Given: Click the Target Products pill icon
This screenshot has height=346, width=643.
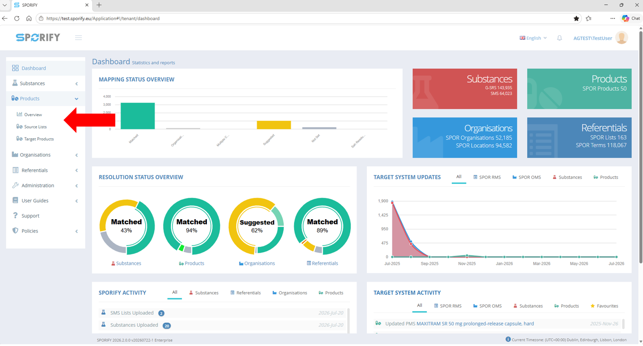Looking at the screenshot, I should (x=19, y=138).
